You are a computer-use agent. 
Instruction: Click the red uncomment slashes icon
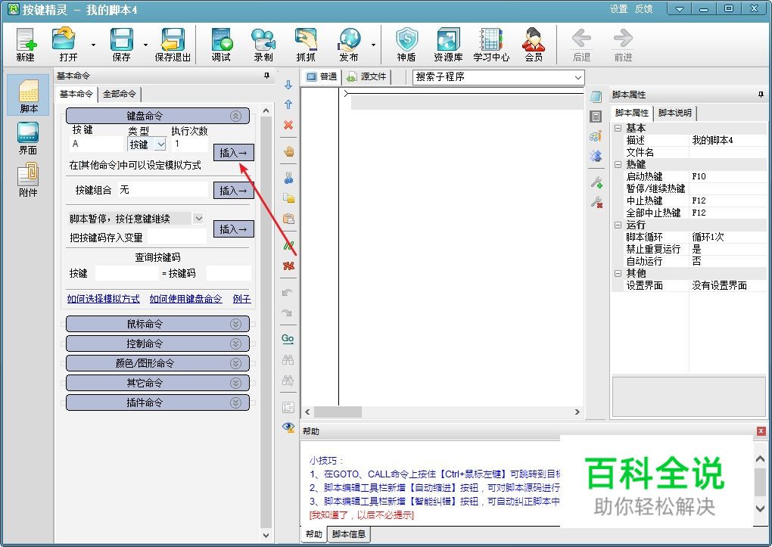tap(288, 266)
